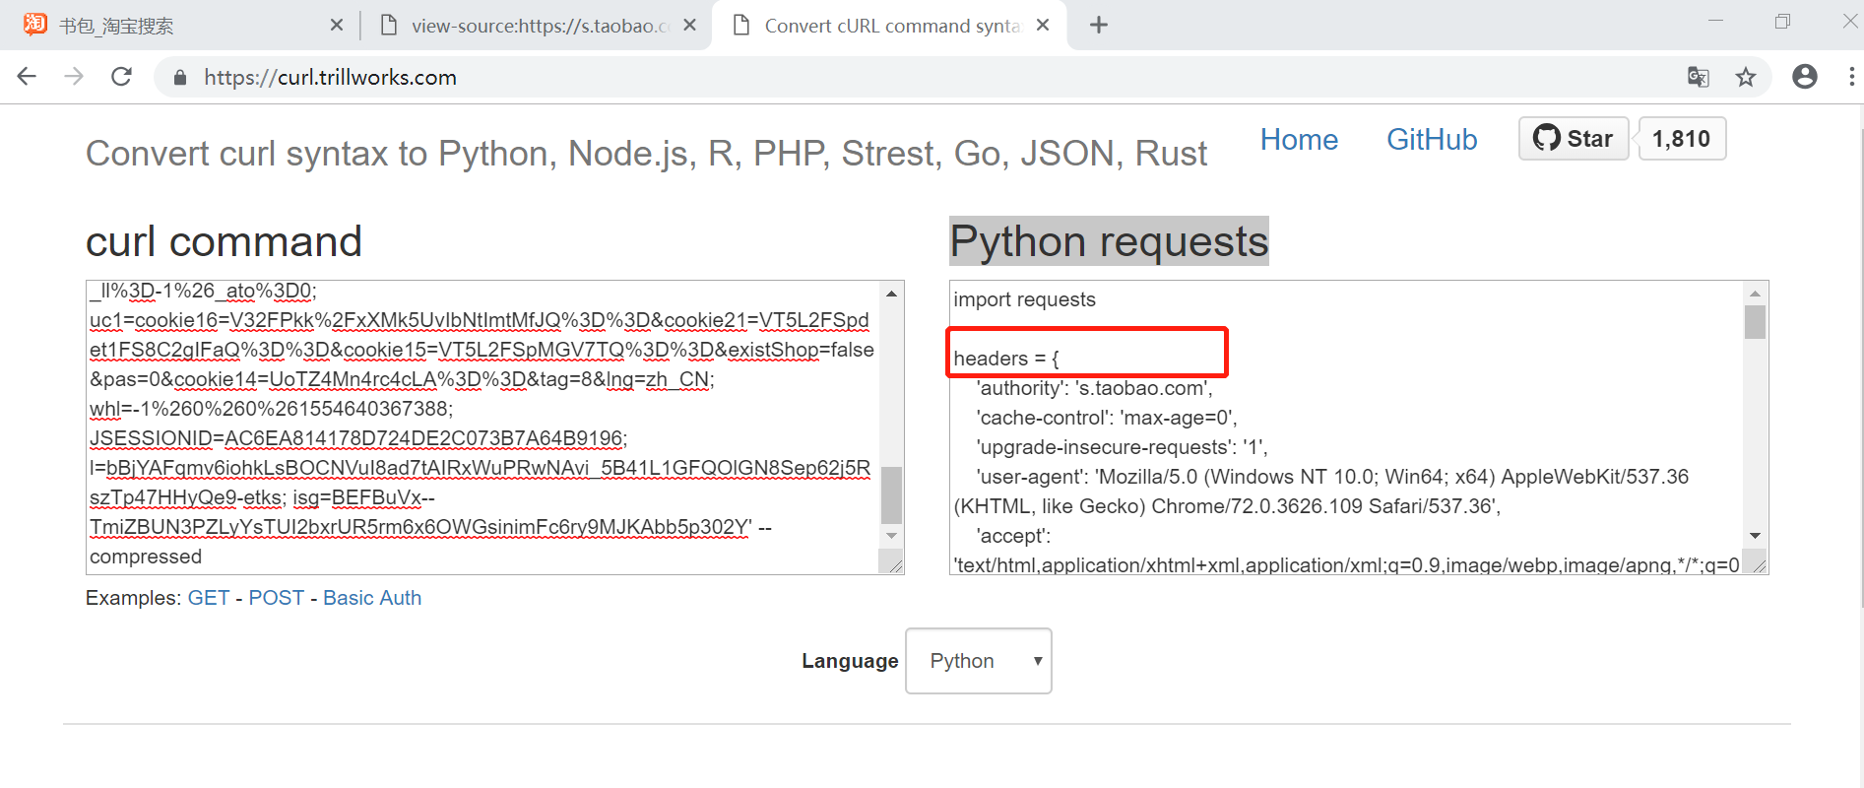Viewport: 1864px width, 788px height.
Task: Open the GitHub link
Action: [x=1432, y=140]
